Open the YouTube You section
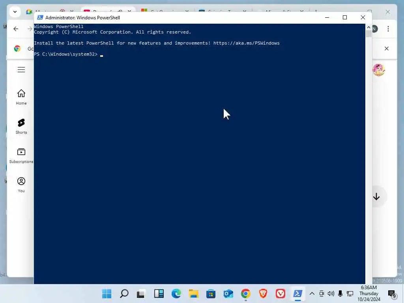 tap(21, 185)
